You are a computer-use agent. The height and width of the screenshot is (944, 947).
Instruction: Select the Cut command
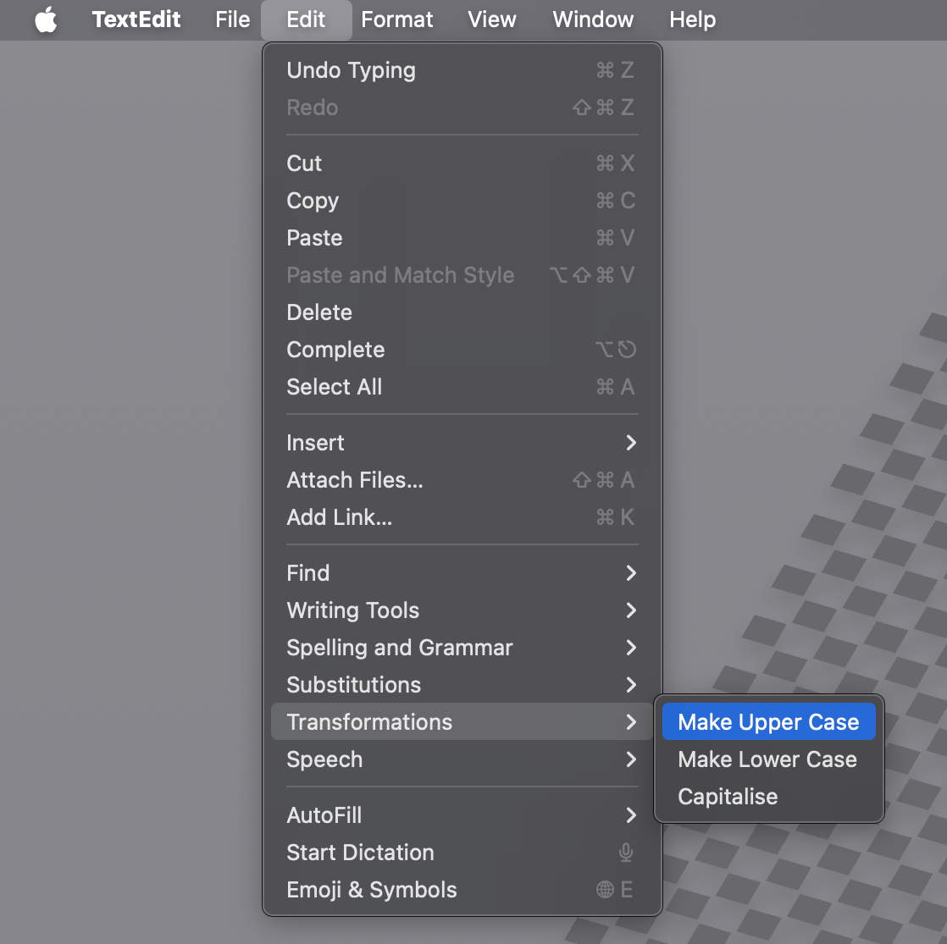pos(304,163)
